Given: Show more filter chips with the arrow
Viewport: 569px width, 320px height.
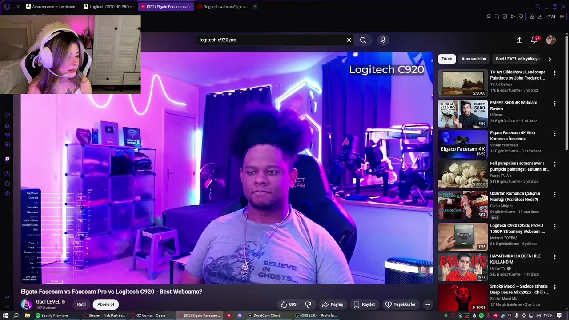Looking at the screenshot, I should [x=550, y=59].
